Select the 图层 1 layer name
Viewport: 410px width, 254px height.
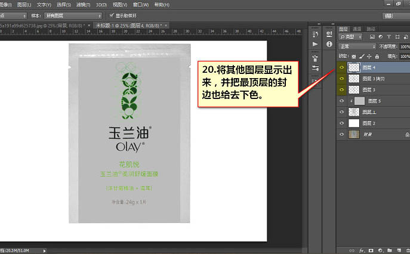coord(369,112)
